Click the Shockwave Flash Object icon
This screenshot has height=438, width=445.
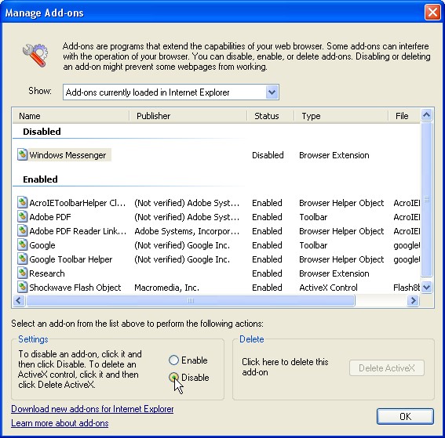23,287
